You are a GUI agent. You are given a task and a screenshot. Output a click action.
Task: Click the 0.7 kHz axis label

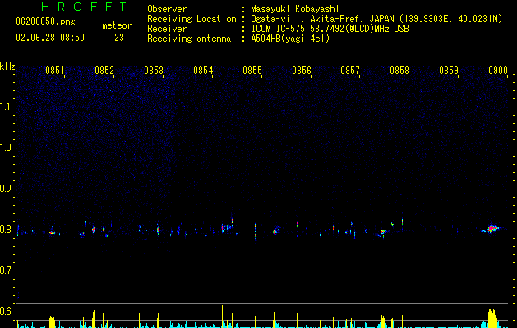pyautogui.click(x=7, y=271)
